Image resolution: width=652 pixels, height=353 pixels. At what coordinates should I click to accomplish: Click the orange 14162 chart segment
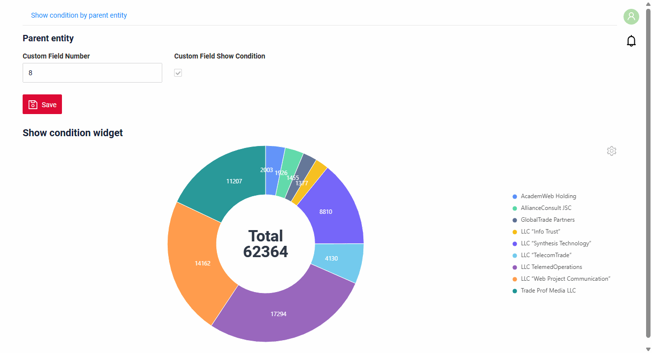click(203, 263)
